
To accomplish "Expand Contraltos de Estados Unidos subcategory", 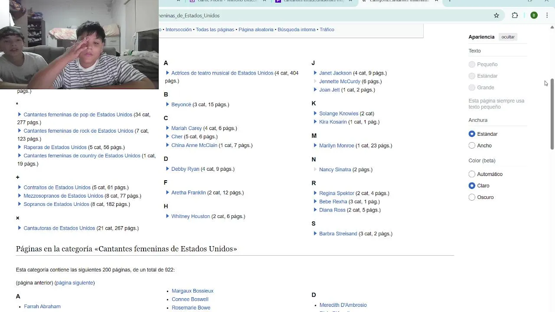I will (20, 188).
